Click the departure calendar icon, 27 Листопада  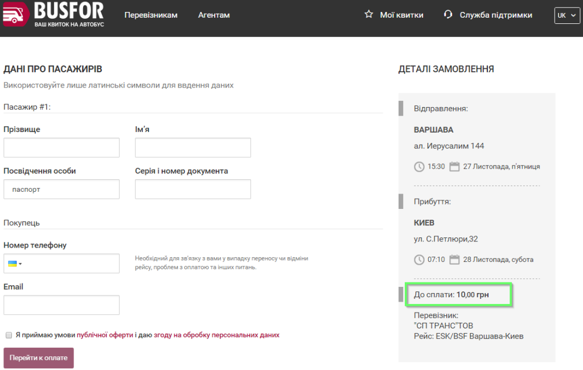[454, 166]
